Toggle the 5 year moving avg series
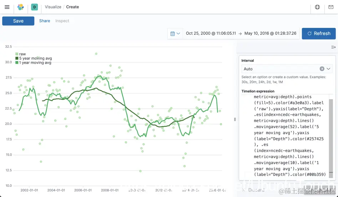 35,59
